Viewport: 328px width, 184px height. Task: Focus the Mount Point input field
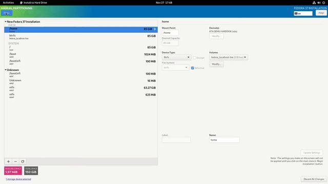(x=170, y=33)
